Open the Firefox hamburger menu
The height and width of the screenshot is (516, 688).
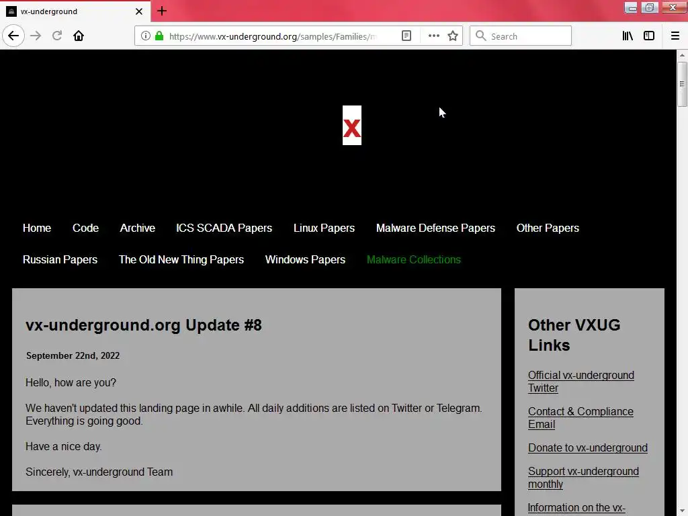pos(675,36)
